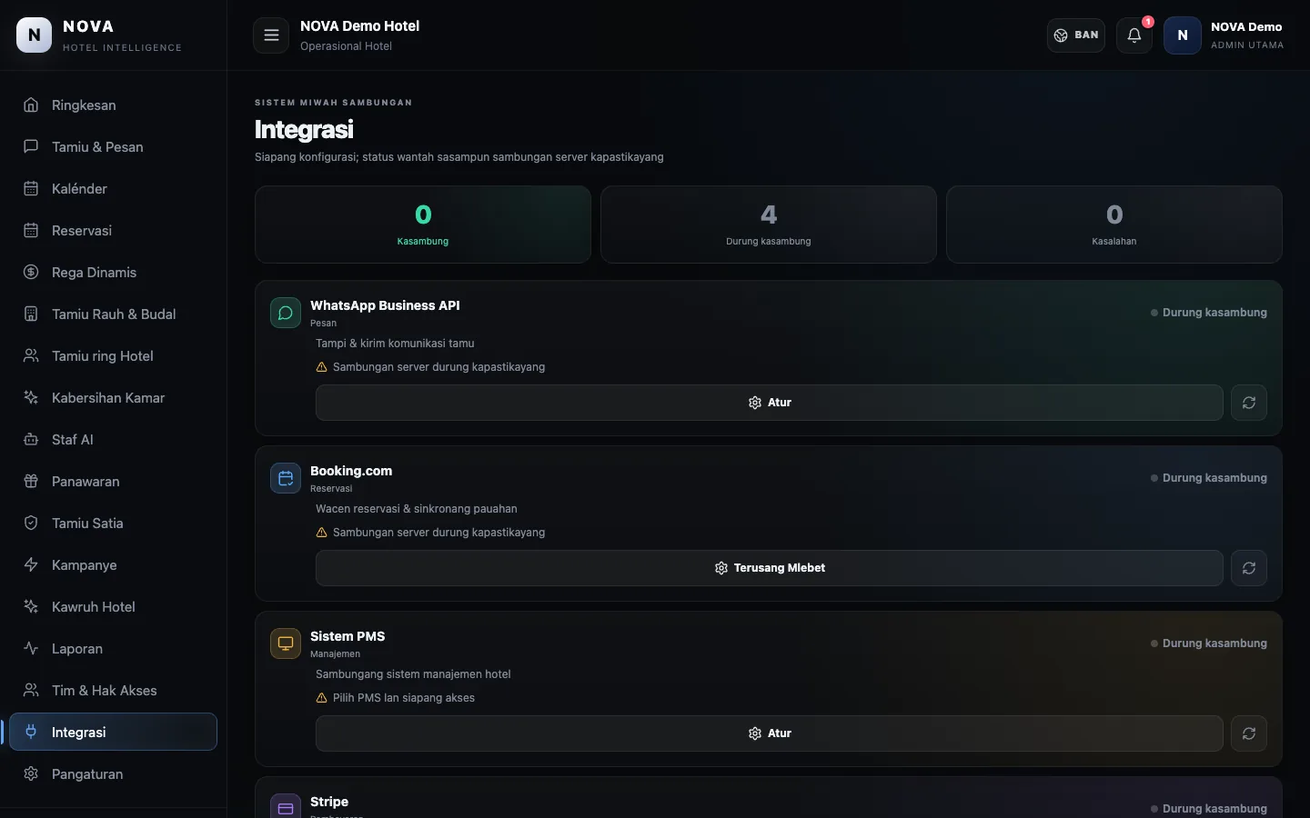Open Tamiu ring Hotel
This screenshot has width=1310, height=818.
pyautogui.click(x=113, y=356)
